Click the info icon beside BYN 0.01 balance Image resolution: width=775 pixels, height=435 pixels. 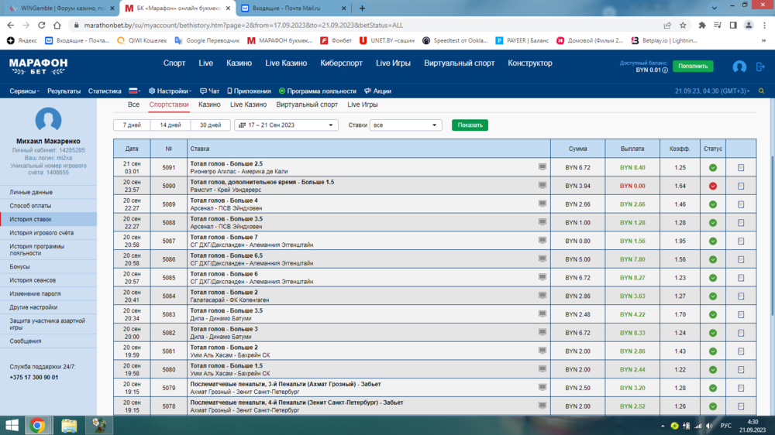[665, 70]
